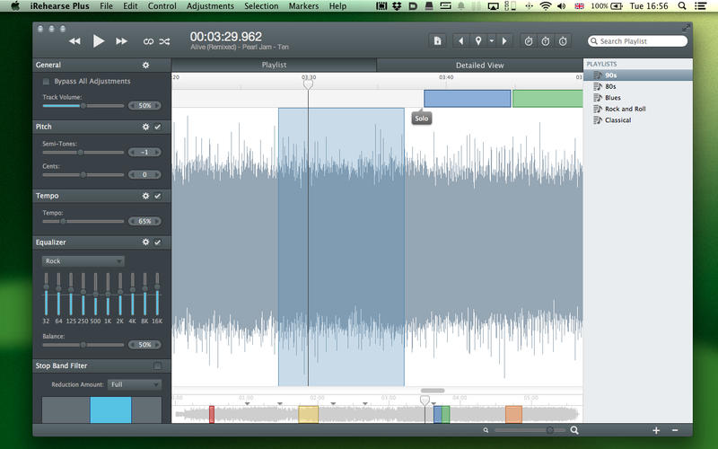
Task: Switch to the Detailed View tab
Action: (x=479, y=66)
